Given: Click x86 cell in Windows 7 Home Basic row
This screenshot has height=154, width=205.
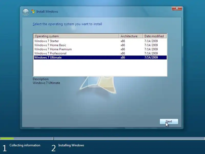Looking at the screenshot, I should pyautogui.click(x=123, y=45).
